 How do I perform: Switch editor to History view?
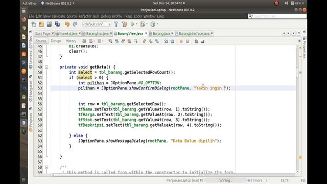71,41
